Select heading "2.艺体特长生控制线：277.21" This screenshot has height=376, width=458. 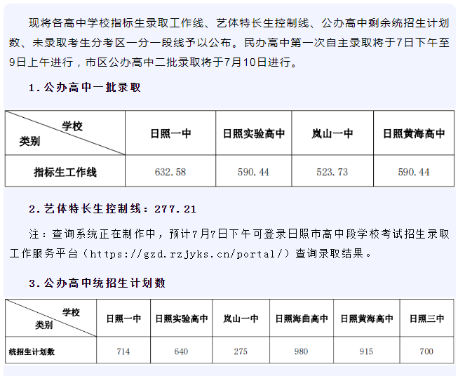coord(112,209)
